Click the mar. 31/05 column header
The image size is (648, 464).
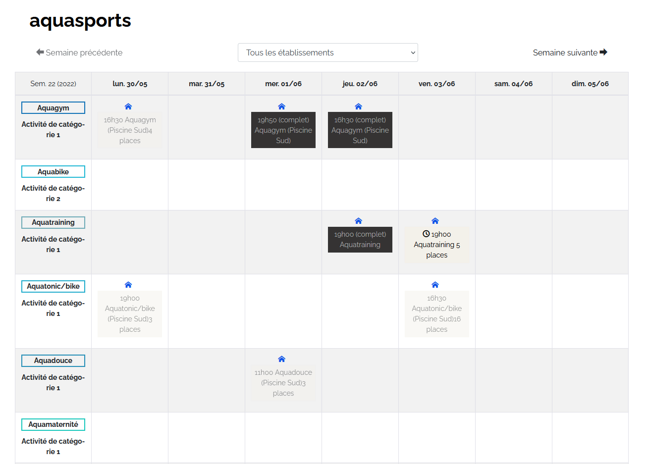[x=207, y=84]
